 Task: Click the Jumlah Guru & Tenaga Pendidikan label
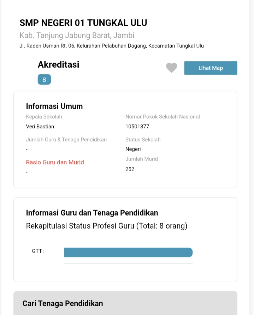(x=66, y=140)
